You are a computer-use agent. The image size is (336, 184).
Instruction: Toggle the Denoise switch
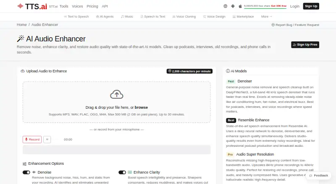point(26,172)
